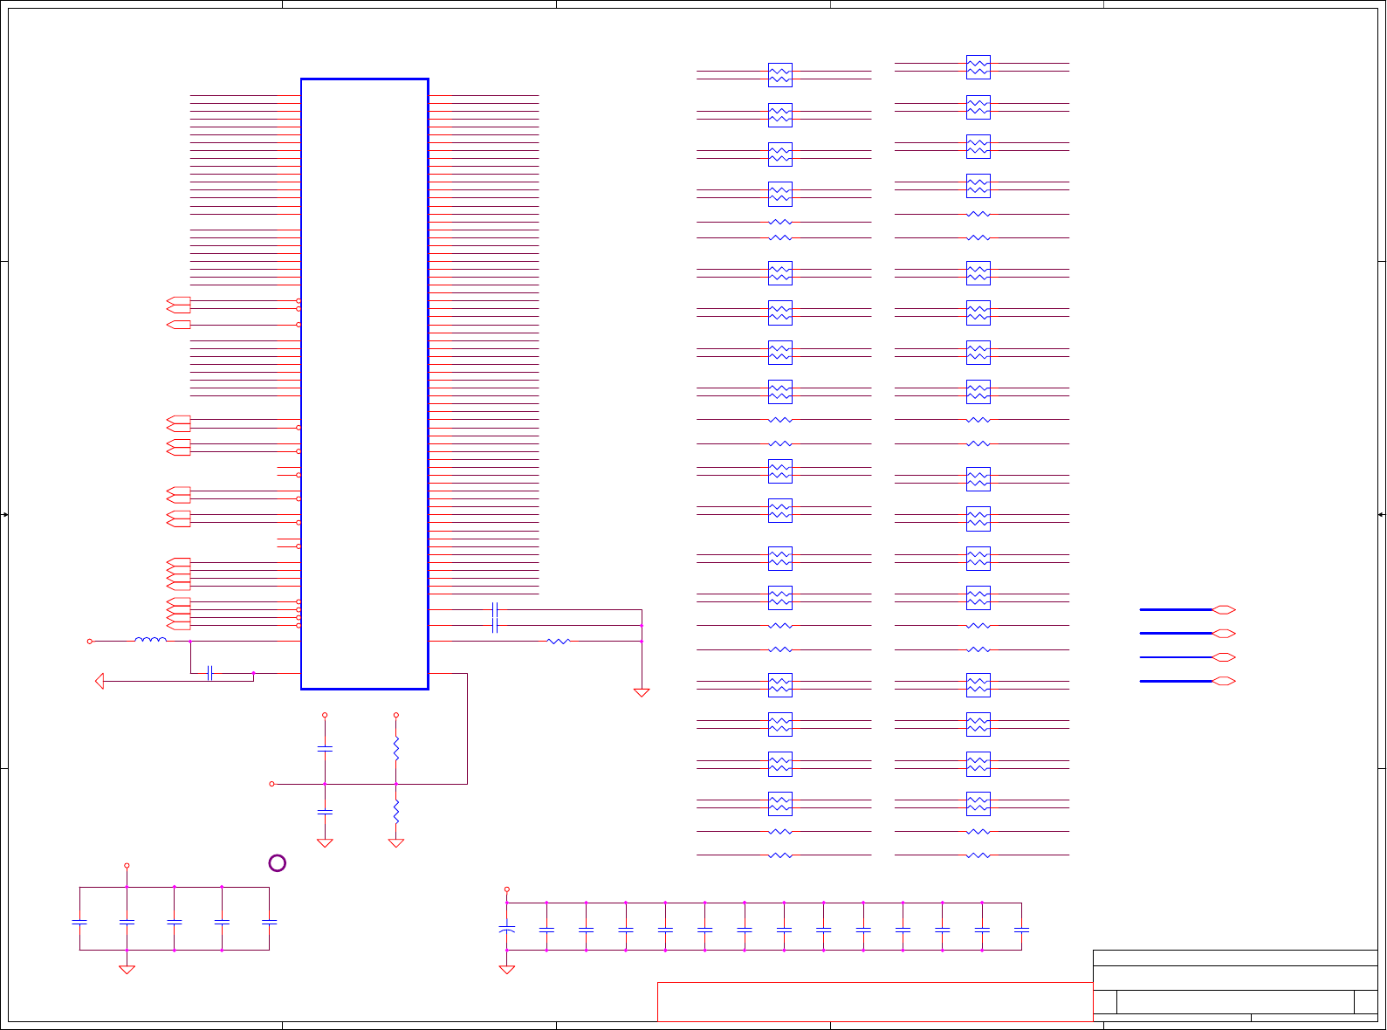Image resolution: width=1387 pixels, height=1030 pixels.
Task: Select the large blue IC component rectangle
Action: [x=365, y=384]
